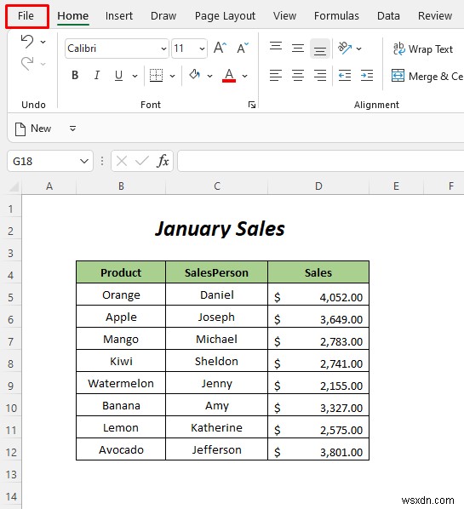Select column D header

click(318, 186)
